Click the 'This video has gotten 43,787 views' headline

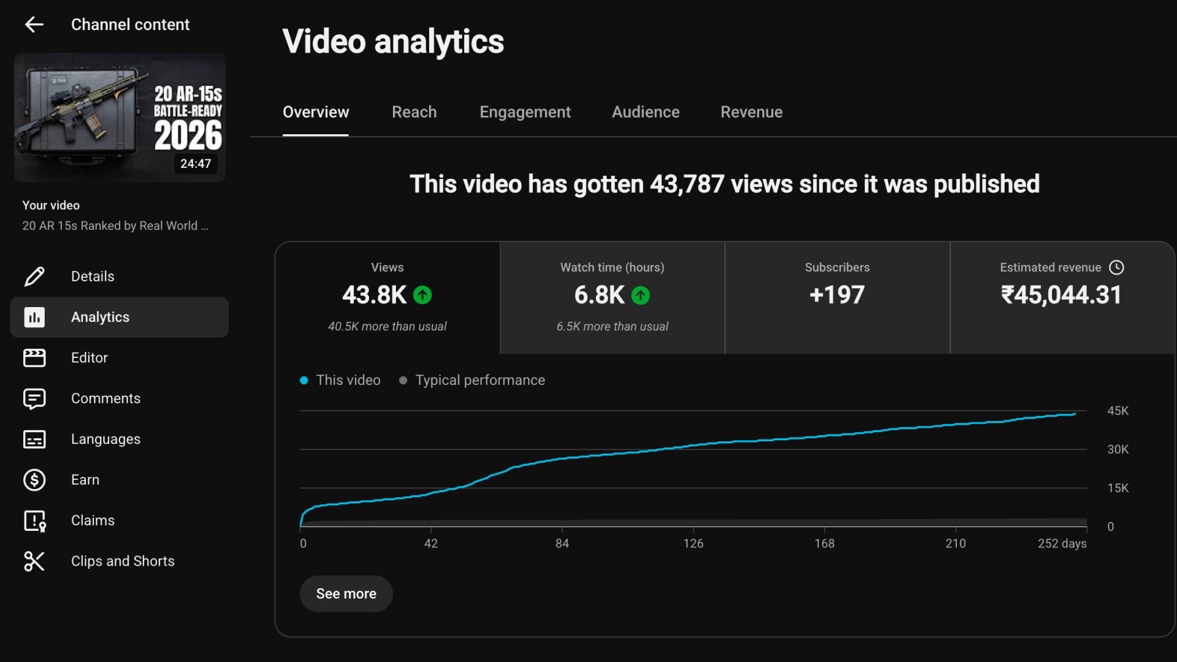pyautogui.click(x=725, y=184)
